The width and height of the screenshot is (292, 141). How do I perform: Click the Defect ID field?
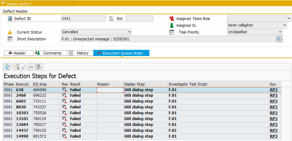[83, 19]
